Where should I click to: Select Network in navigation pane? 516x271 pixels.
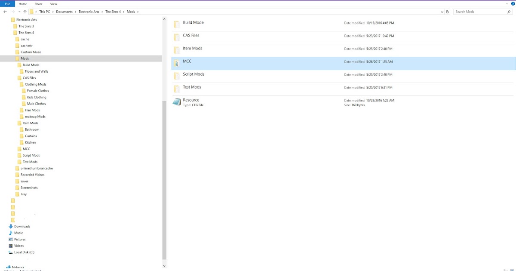[18, 267]
